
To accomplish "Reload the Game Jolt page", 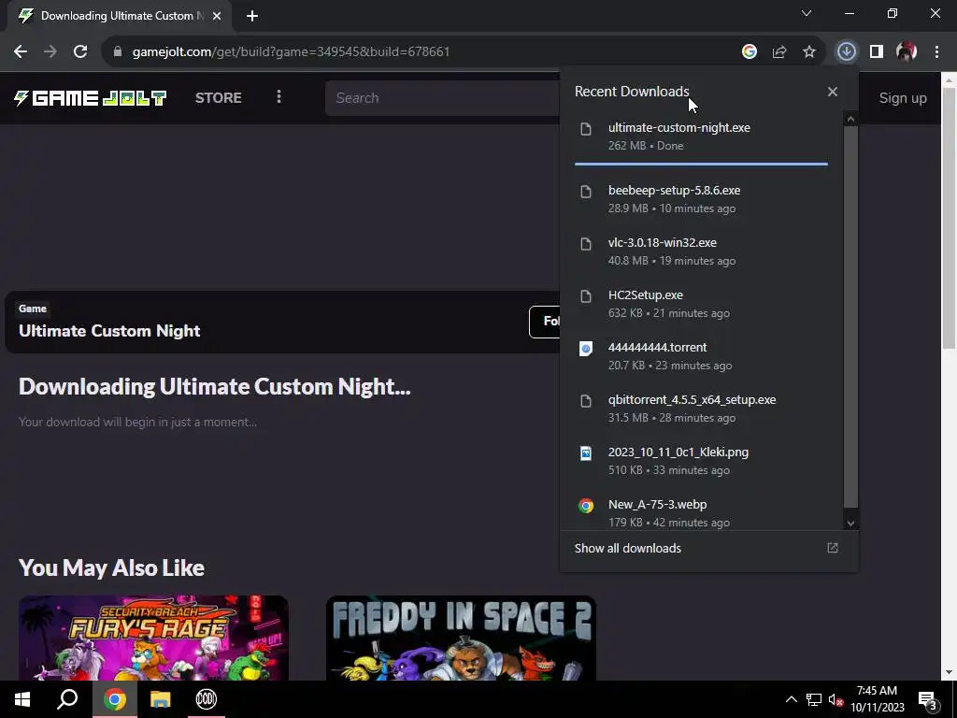I will tap(80, 51).
